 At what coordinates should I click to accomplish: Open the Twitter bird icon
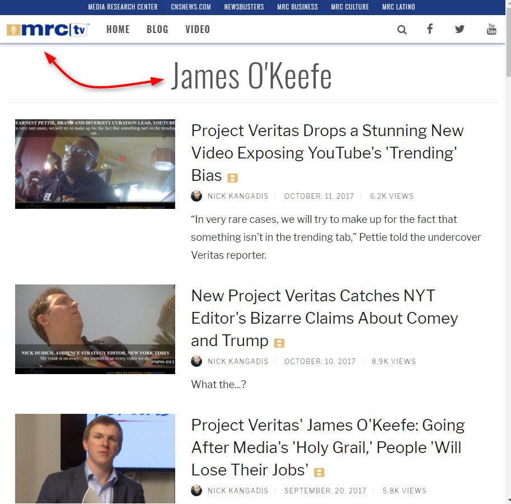pyautogui.click(x=460, y=29)
